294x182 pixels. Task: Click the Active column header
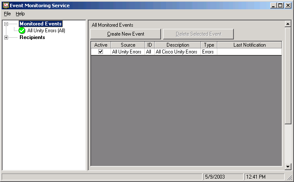(101, 45)
